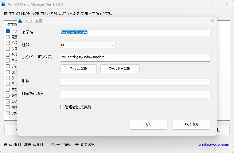Image resolution: width=234 pixels, height=153 pixels.
Task: Enable the 管理者として実行 checkbox
Action: click(x=62, y=107)
